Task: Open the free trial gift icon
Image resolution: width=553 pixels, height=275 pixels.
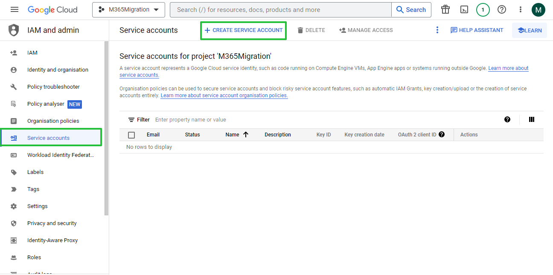Action: (x=445, y=9)
